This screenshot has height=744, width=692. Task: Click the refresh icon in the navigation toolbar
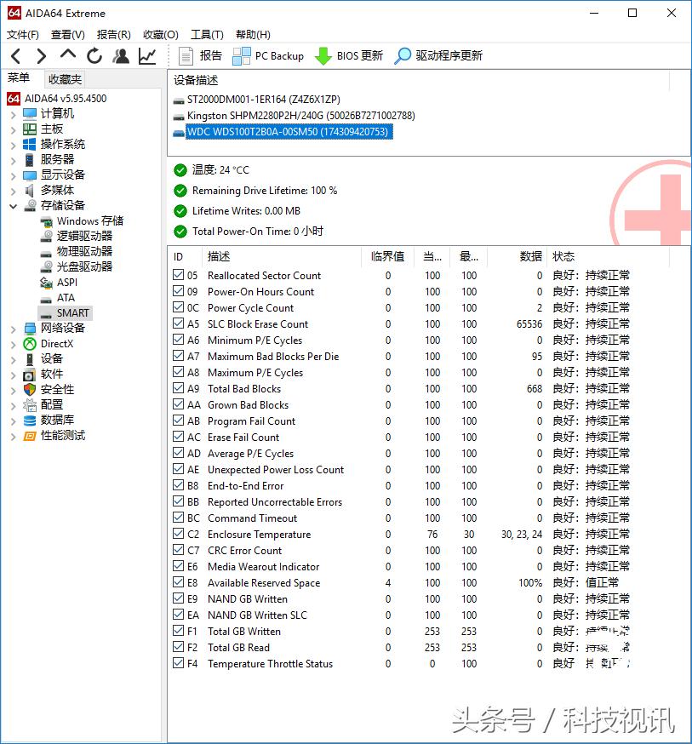point(94,56)
